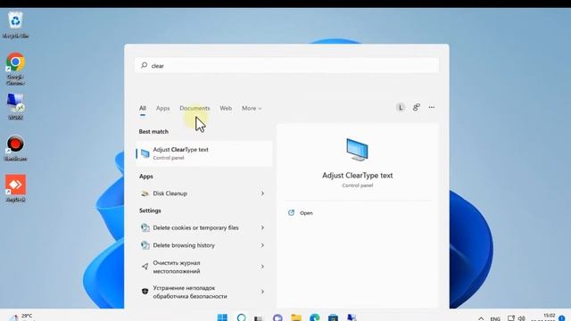Open the Google Chrome desktop shortcut
Viewport: 571px width, 321px height.
[15, 69]
